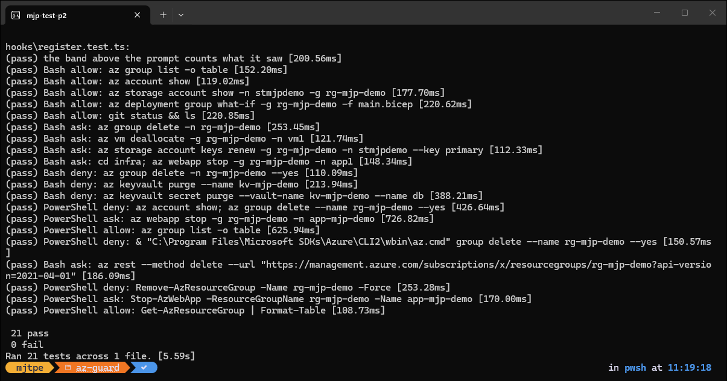Expand the new tab profile dropdown
The width and height of the screenshot is (727, 381).
181,15
